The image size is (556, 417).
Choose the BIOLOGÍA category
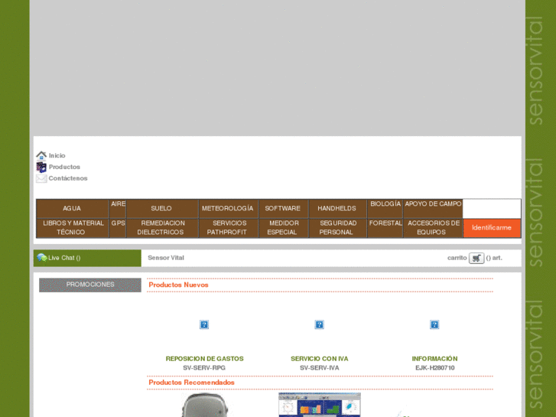pyautogui.click(x=385, y=208)
